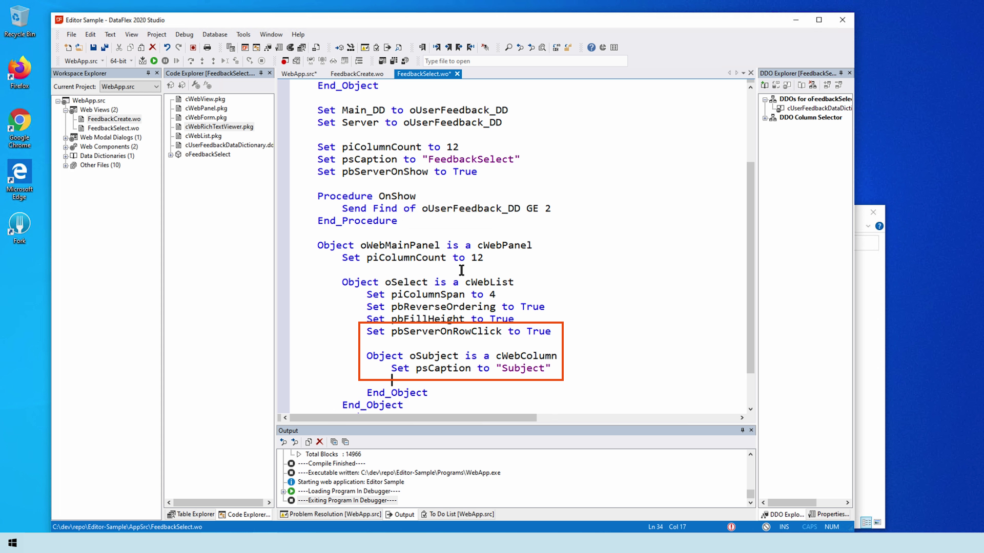This screenshot has width=984, height=553.
Task: Click the Cut scissors icon
Action: pos(119,48)
